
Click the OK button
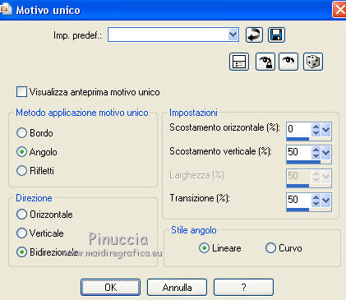click(110, 288)
